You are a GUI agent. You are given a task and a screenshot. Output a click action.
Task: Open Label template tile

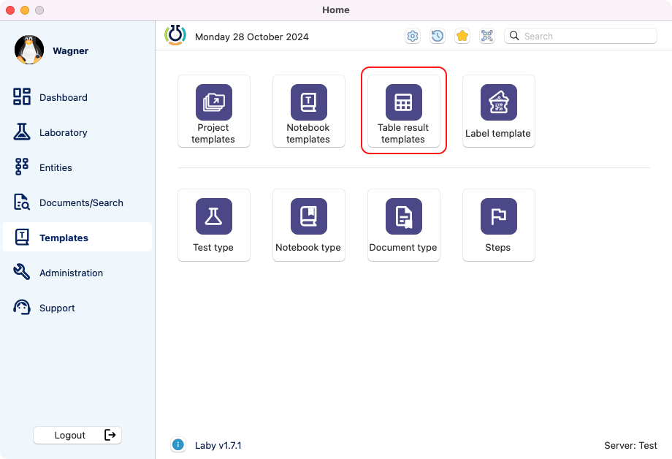[x=498, y=111]
